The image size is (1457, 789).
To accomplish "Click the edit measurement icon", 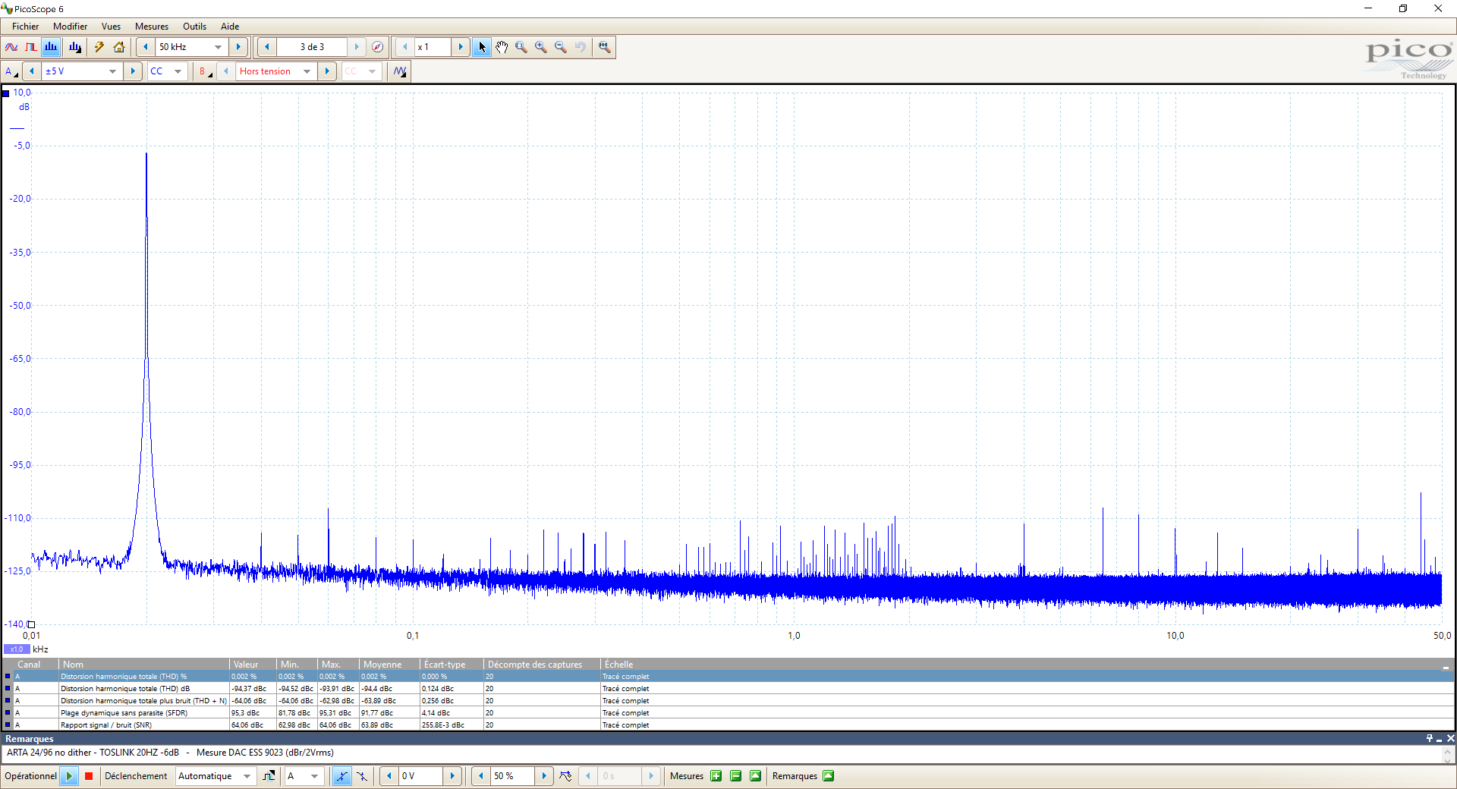I will coord(755,776).
